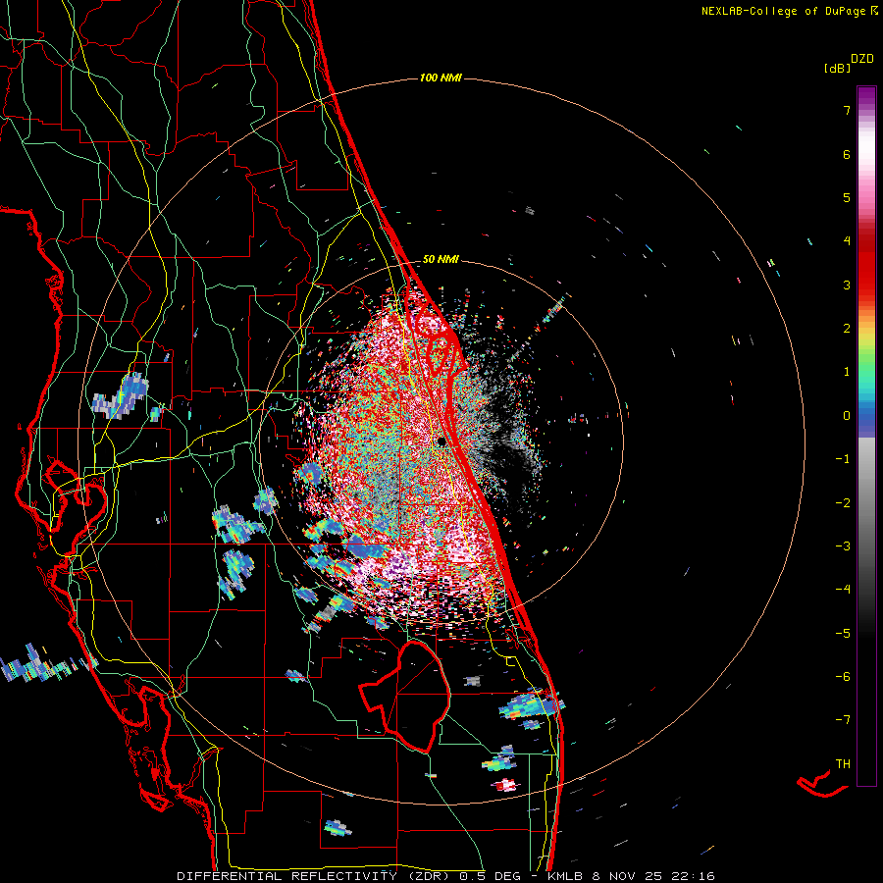Image resolution: width=883 pixels, height=883 pixels.
Task: Click the DIFFERENTIAL REFLECTIVITY (ZDR) caption text
Action: 315,876
